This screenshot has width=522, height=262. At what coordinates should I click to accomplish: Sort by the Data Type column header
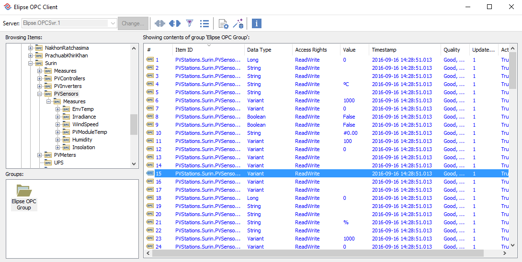[268, 50]
